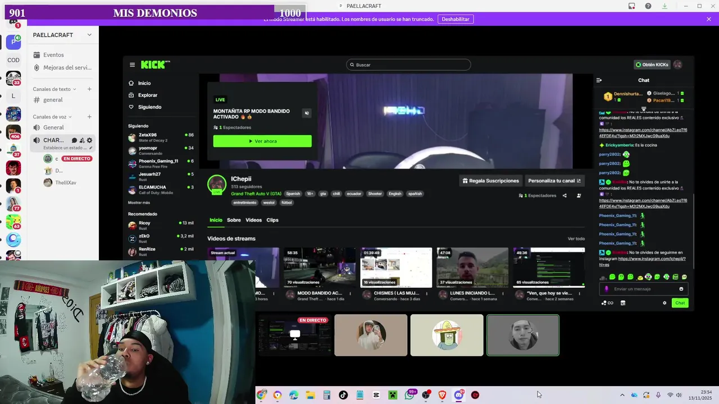
Task: Open the emoji picker in message box
Action: pos(681,289)
